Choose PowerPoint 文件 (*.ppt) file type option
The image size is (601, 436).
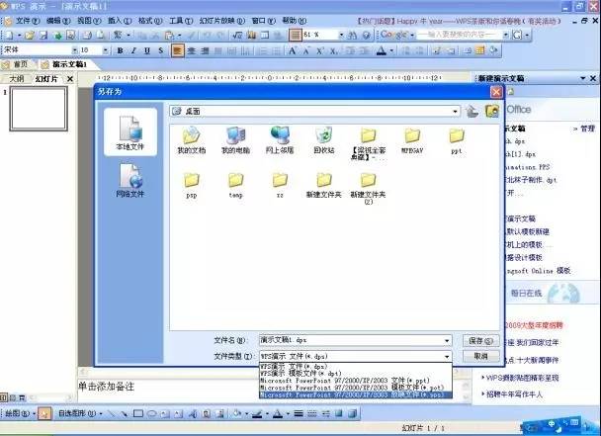click(x=356, y=381)
